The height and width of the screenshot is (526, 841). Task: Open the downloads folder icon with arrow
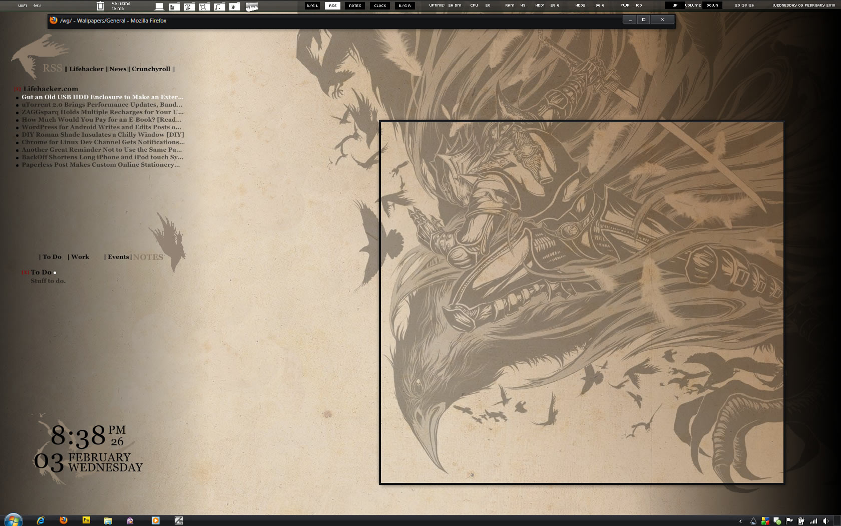(x=234, y=7)
